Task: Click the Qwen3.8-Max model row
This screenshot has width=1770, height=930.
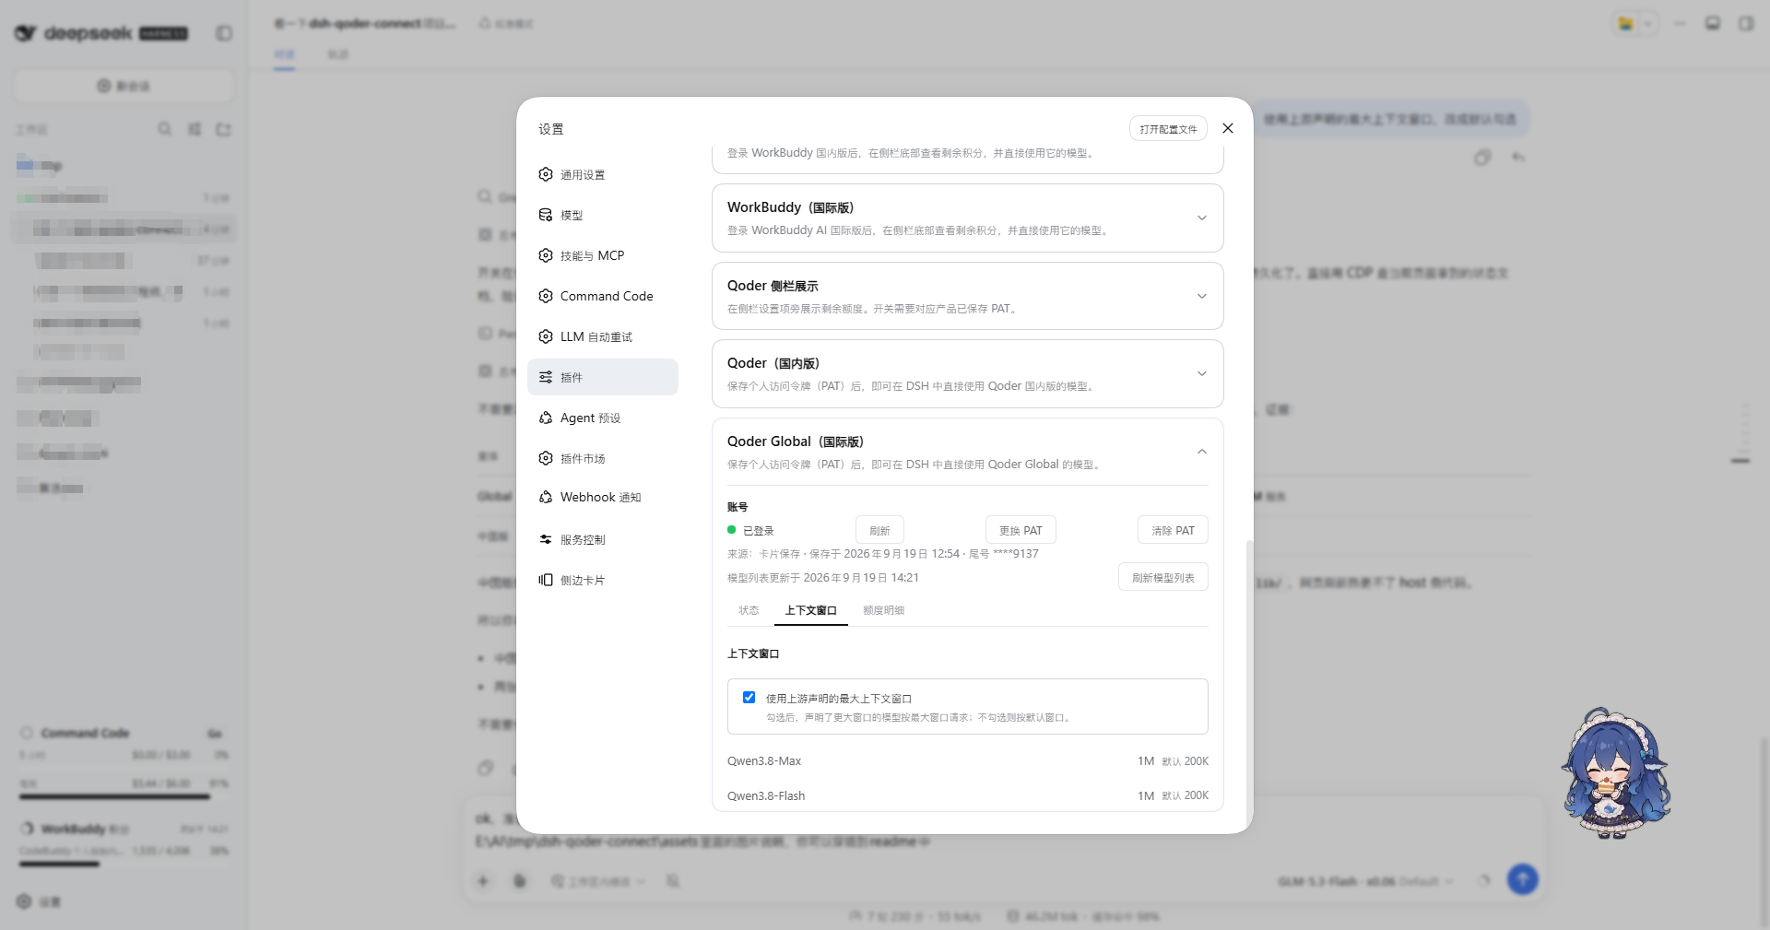Action: click(x=968, y=761)
